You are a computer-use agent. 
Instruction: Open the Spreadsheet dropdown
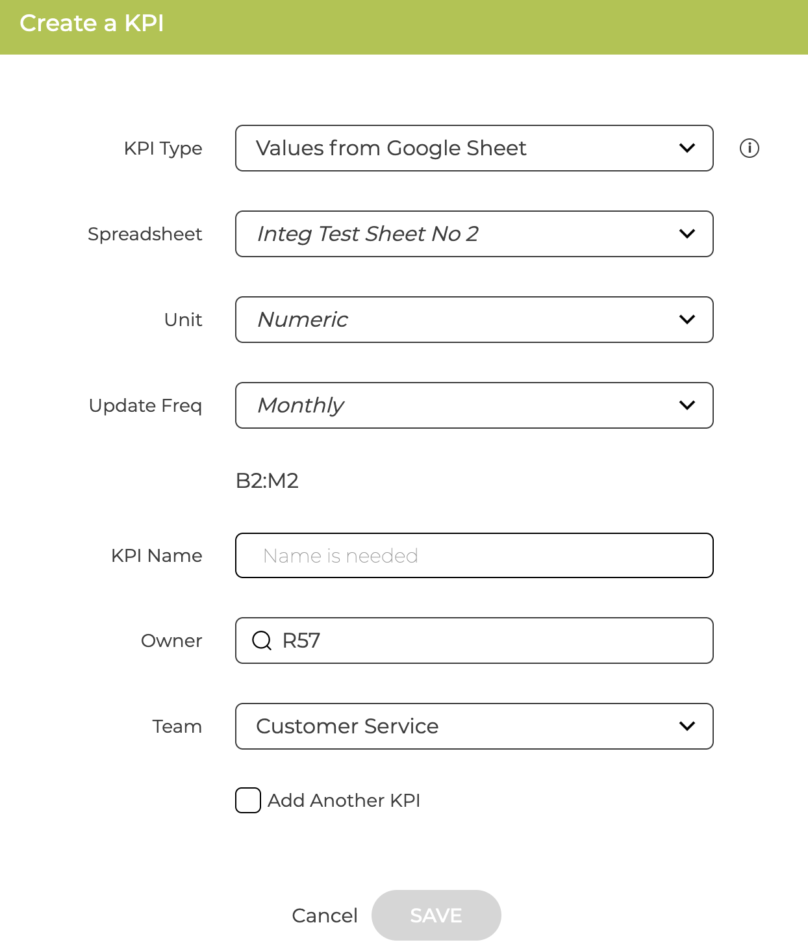474,234
